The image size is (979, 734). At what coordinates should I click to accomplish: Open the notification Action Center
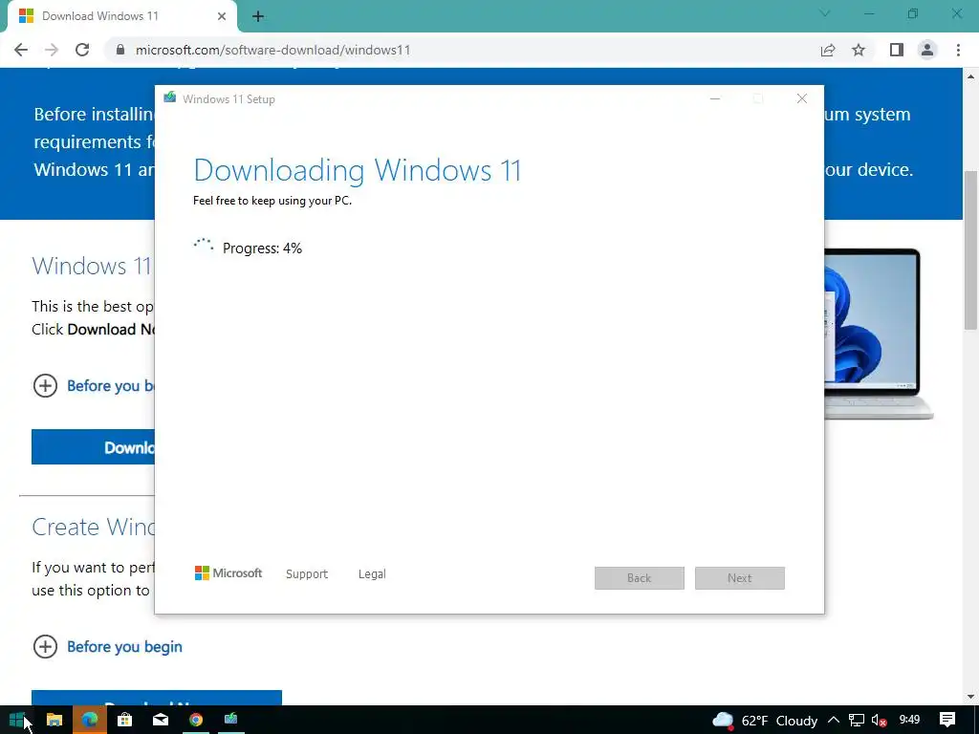(x=947, y=720)
